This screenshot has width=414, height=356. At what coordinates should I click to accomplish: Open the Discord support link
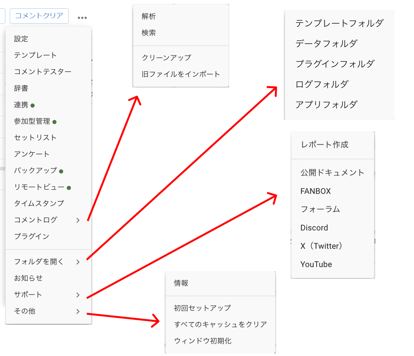point(314,228)
